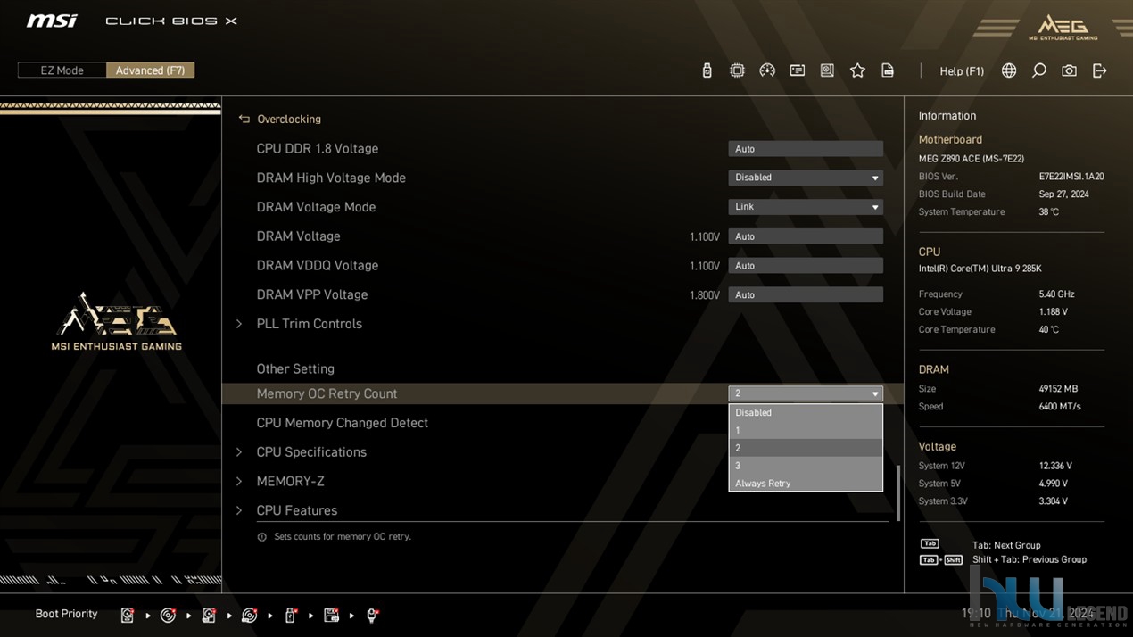Click the Other Setting section heading
This screenshot has width=1133, height=637.
click(x=295, y=368)
